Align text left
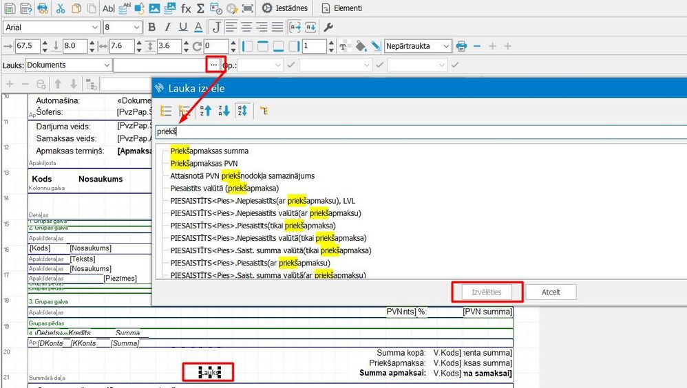The width and height of the screenshot is (687, 388). [x=231, y=27]
